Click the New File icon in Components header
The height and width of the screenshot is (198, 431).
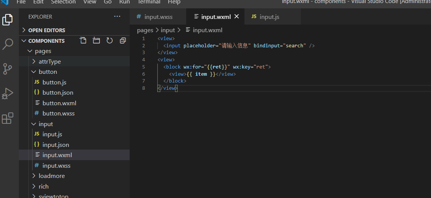coord(83,41)
